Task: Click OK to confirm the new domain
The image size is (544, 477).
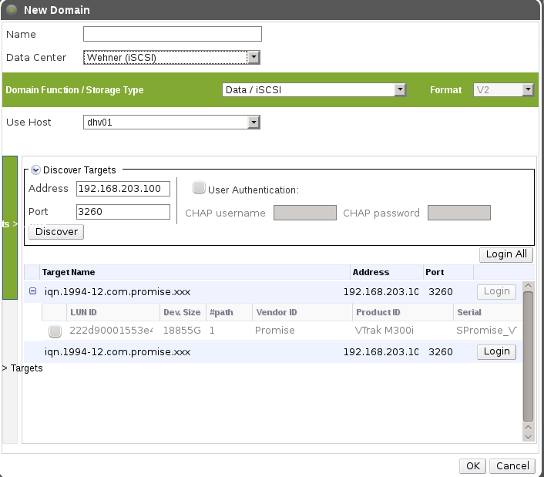Action: [x=472, y=465]
